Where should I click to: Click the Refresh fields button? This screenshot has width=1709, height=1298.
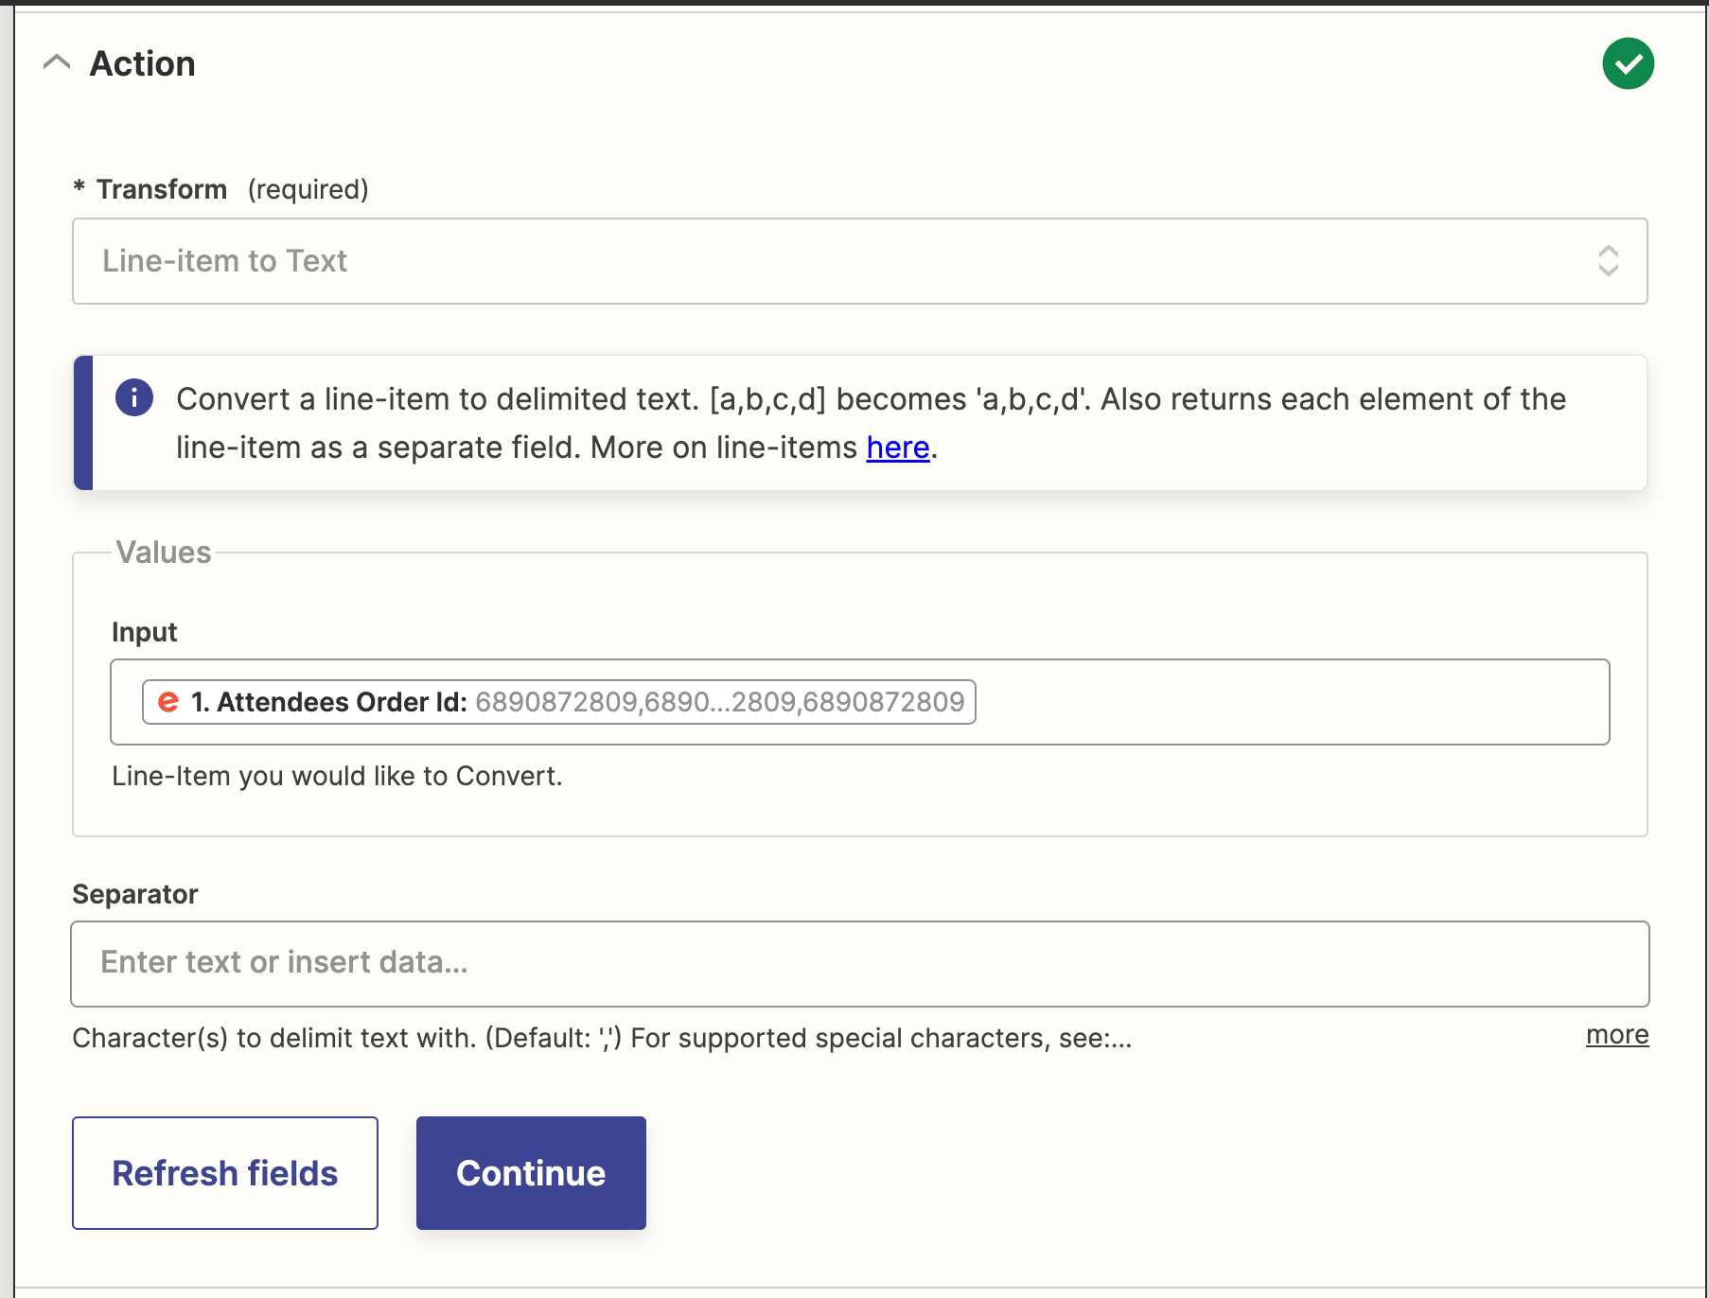click(x=225, y=1173)
